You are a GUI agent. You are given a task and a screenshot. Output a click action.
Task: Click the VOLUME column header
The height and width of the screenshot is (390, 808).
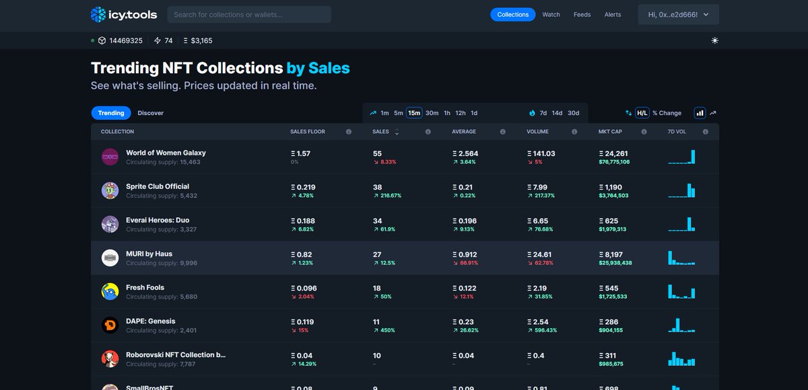pos(537,132)
